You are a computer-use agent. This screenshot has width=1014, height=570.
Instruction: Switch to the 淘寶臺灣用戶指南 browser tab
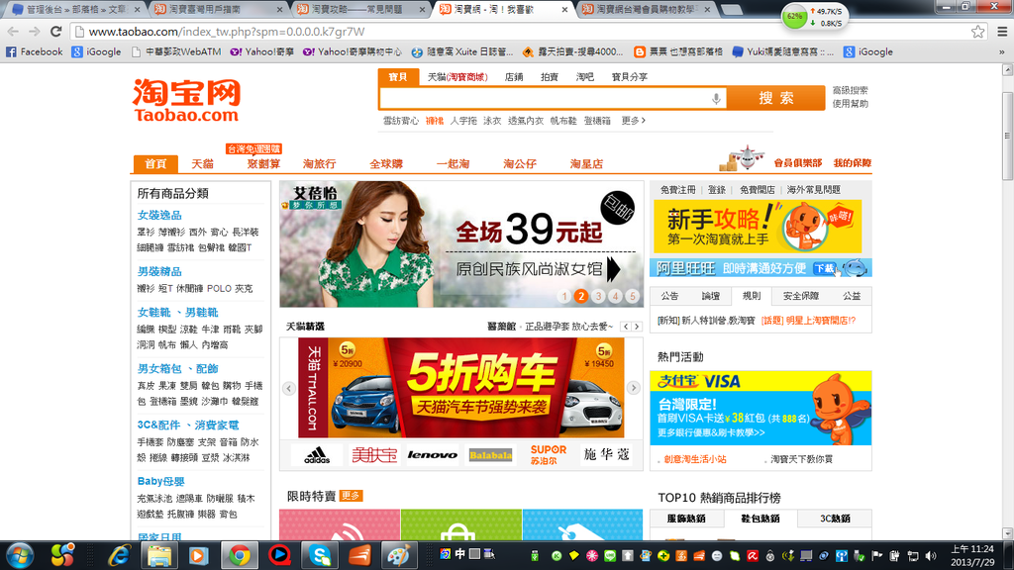click(219, 9)
